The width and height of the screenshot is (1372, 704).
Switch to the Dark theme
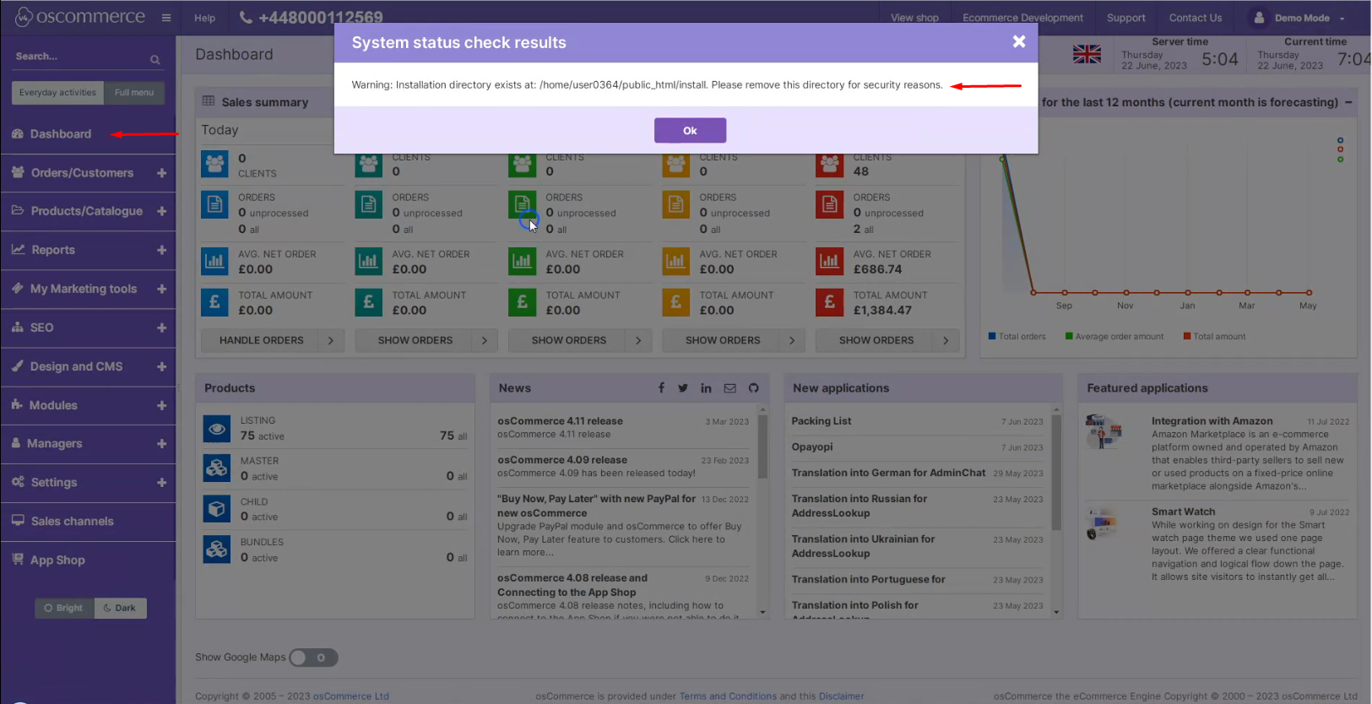tap(120, 608)
